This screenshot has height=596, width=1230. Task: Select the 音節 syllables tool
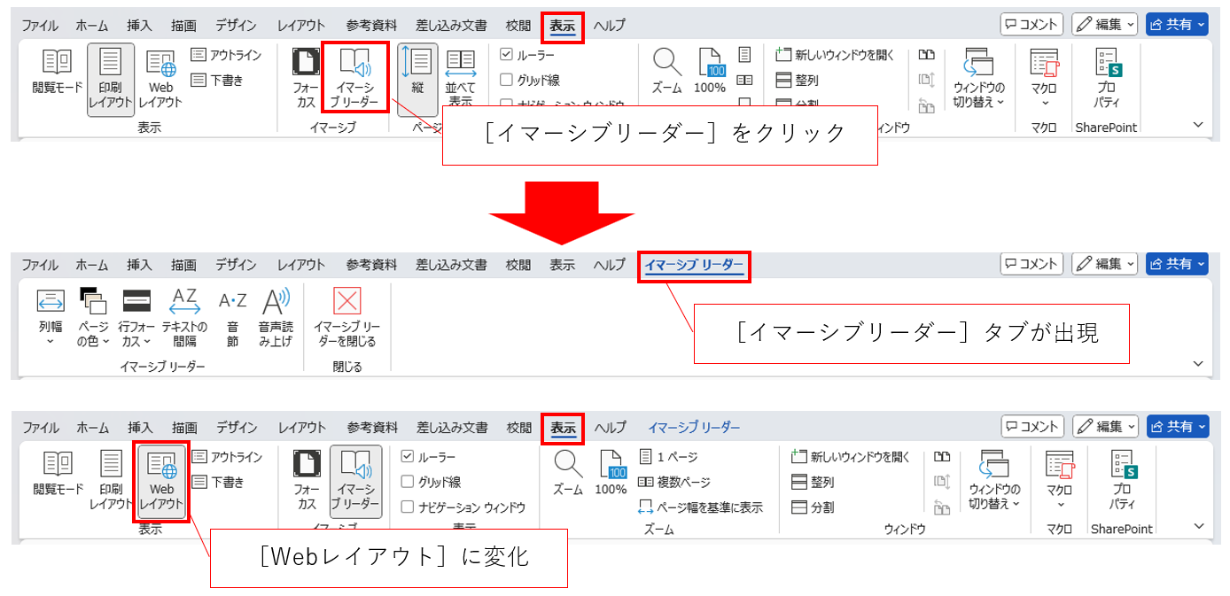pos(232,303)
